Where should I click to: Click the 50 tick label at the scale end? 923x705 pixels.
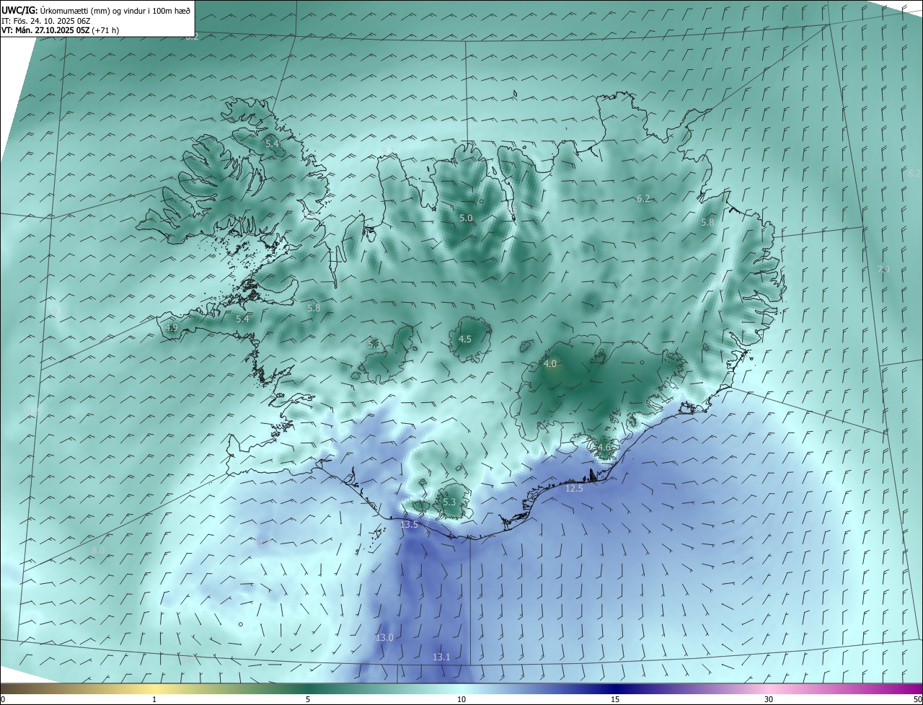(x=917, y=700)
